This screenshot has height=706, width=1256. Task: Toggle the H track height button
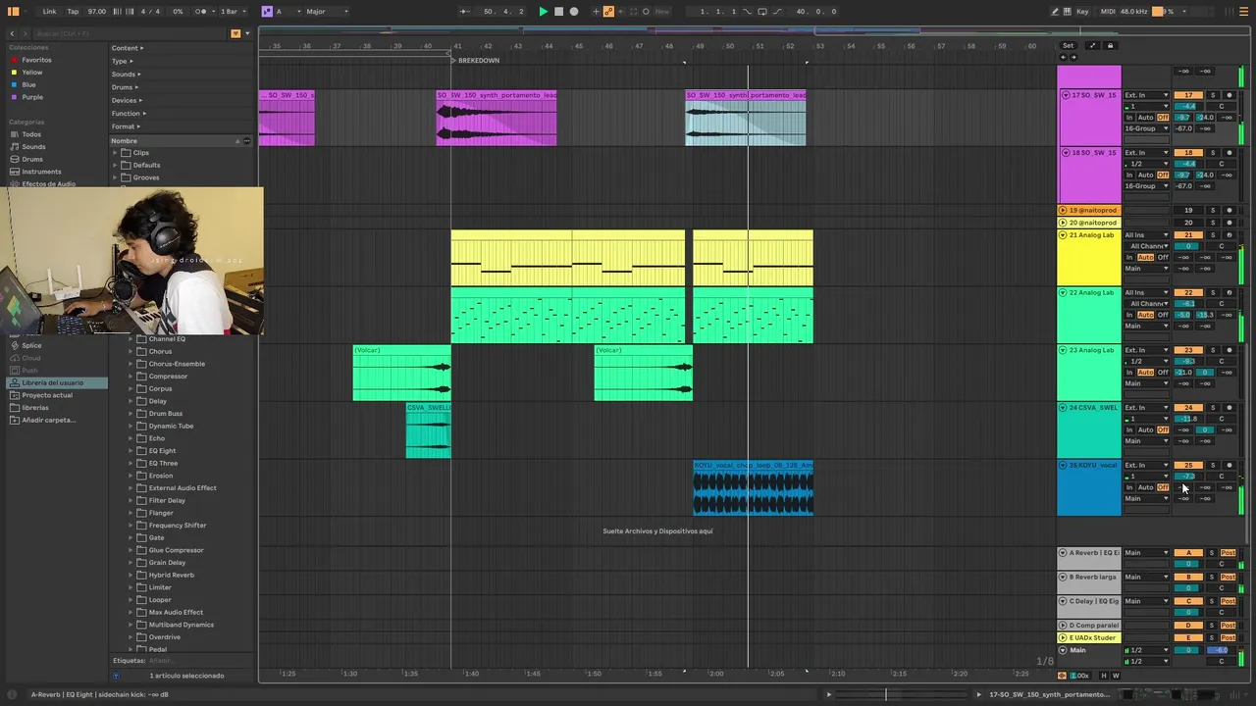(1104, 676)
